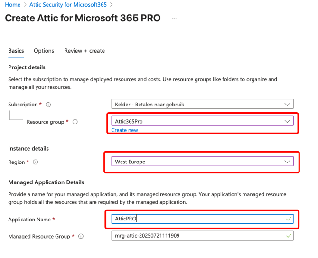Go to the Review + create tab

[x=84, y=51]
